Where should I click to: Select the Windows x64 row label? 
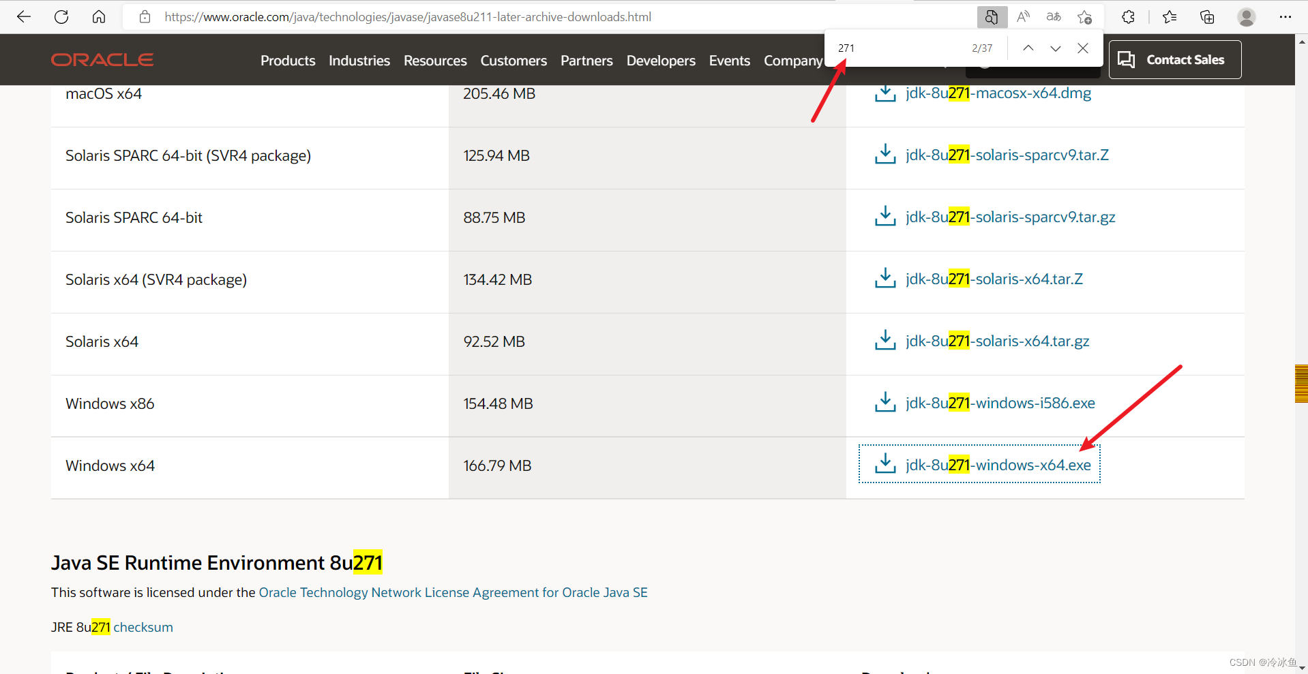tap(110, 465)
